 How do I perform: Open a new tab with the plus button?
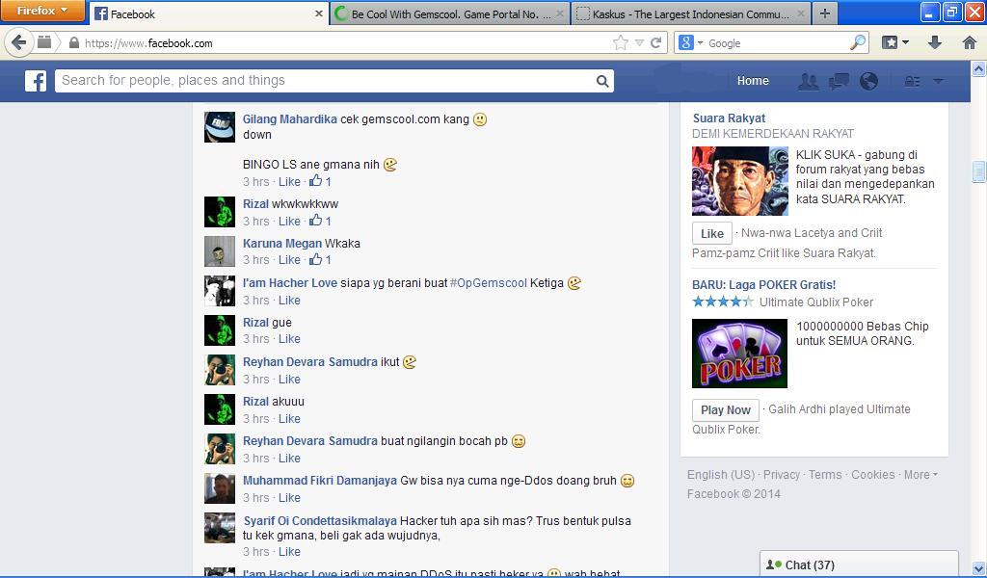pyautogui.click(x=825, y=13)
